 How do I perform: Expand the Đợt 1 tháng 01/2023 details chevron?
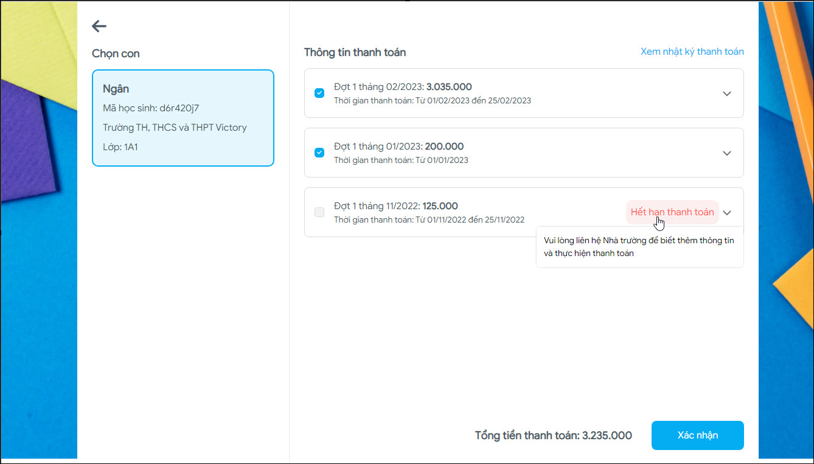726,153
